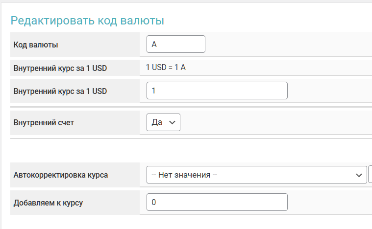Click the '-- Нет значения --' text
Screen dimensions: 372x229
184,175
